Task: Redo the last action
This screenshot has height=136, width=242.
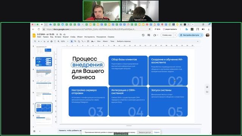Action: [x=48, y=41]
